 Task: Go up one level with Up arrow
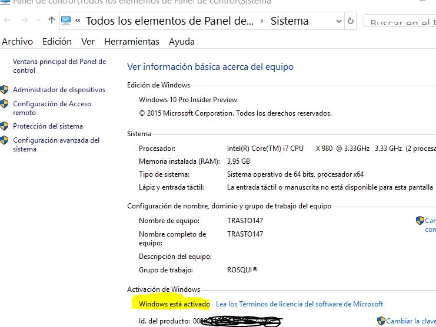tap(52, 20)
